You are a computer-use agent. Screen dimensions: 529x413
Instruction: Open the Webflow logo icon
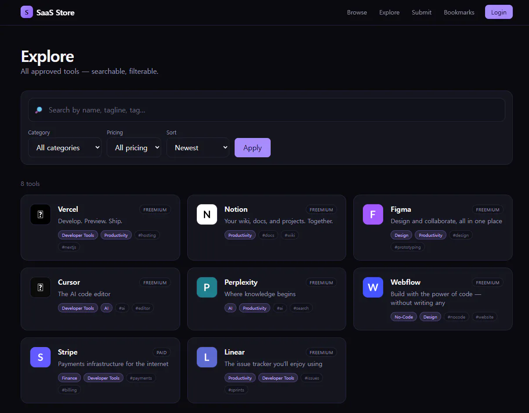[x=373, y=287]
